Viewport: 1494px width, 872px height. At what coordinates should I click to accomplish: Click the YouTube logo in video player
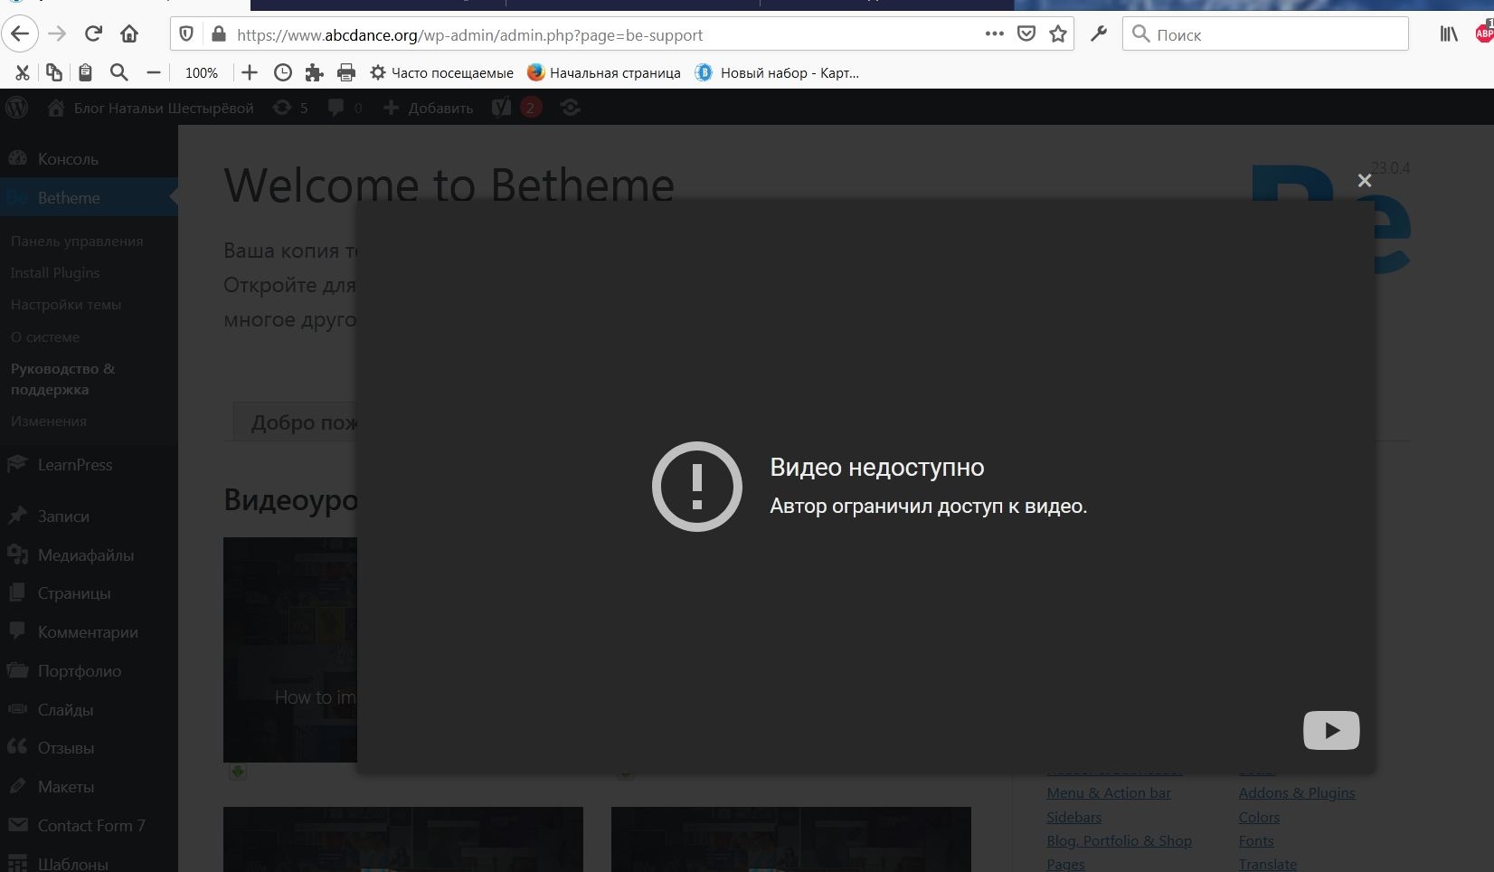(x=1331, y=730)
